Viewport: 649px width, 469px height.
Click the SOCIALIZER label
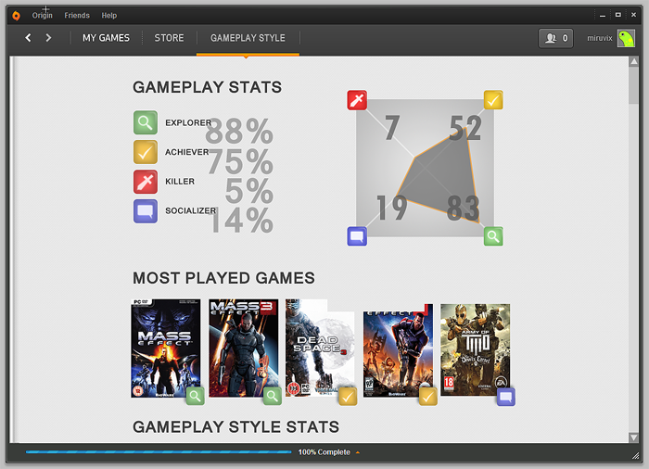tap(190, 211)
